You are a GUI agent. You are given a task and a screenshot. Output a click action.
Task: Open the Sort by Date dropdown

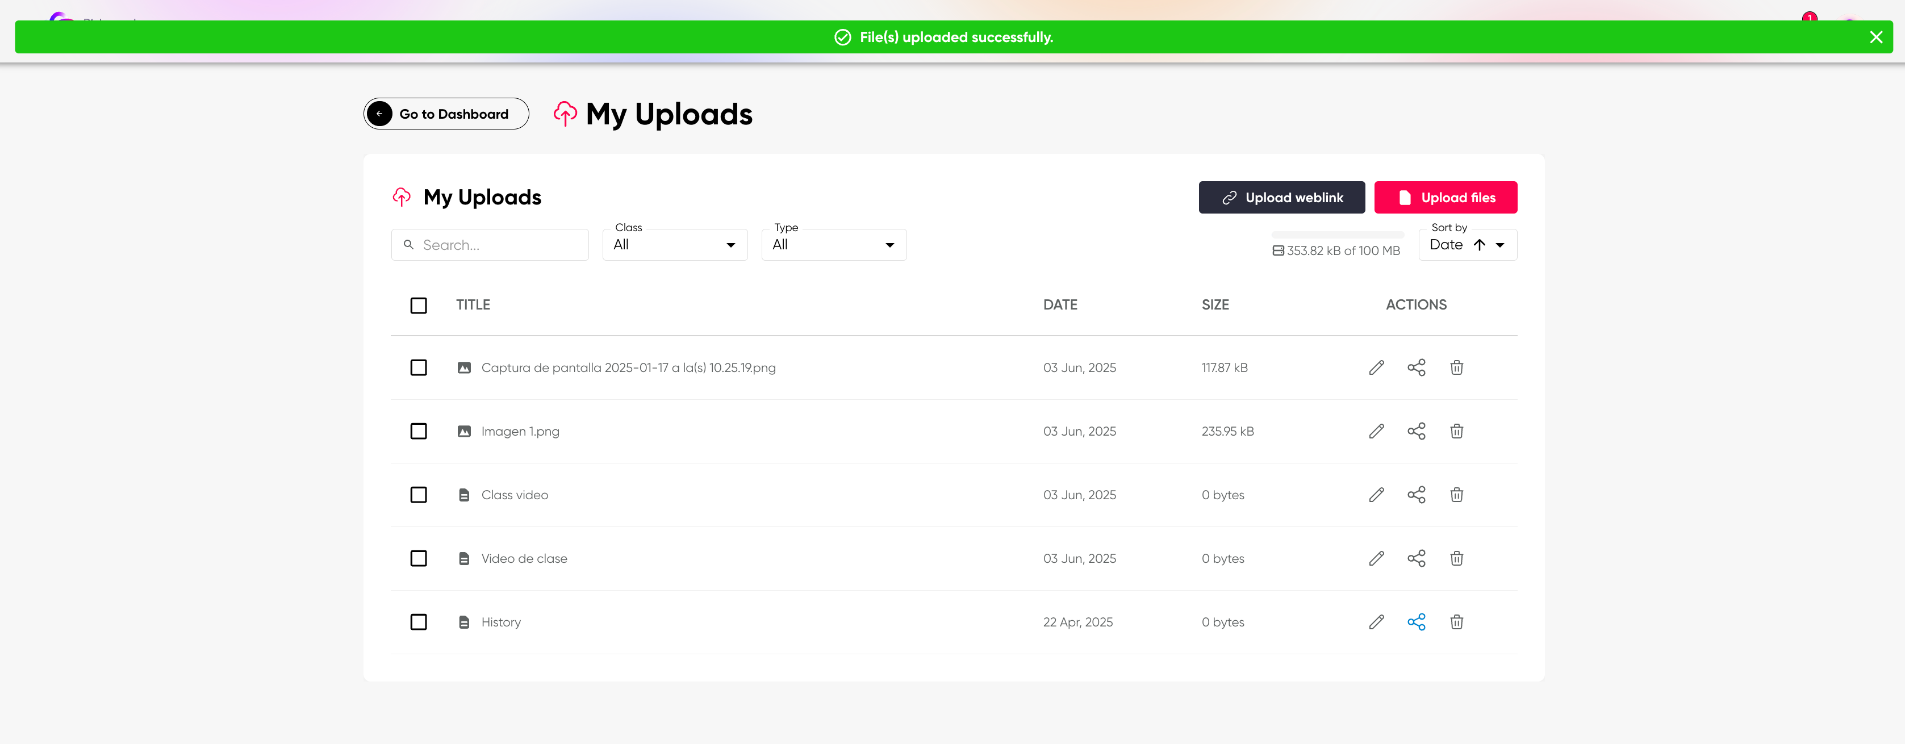(1501, 245)
